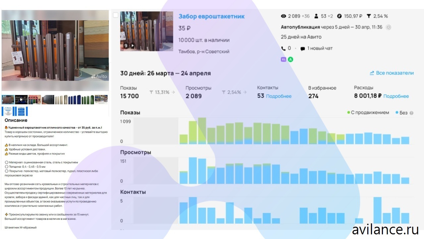Open the Забор евроштакетник listing title

point(211,16)
